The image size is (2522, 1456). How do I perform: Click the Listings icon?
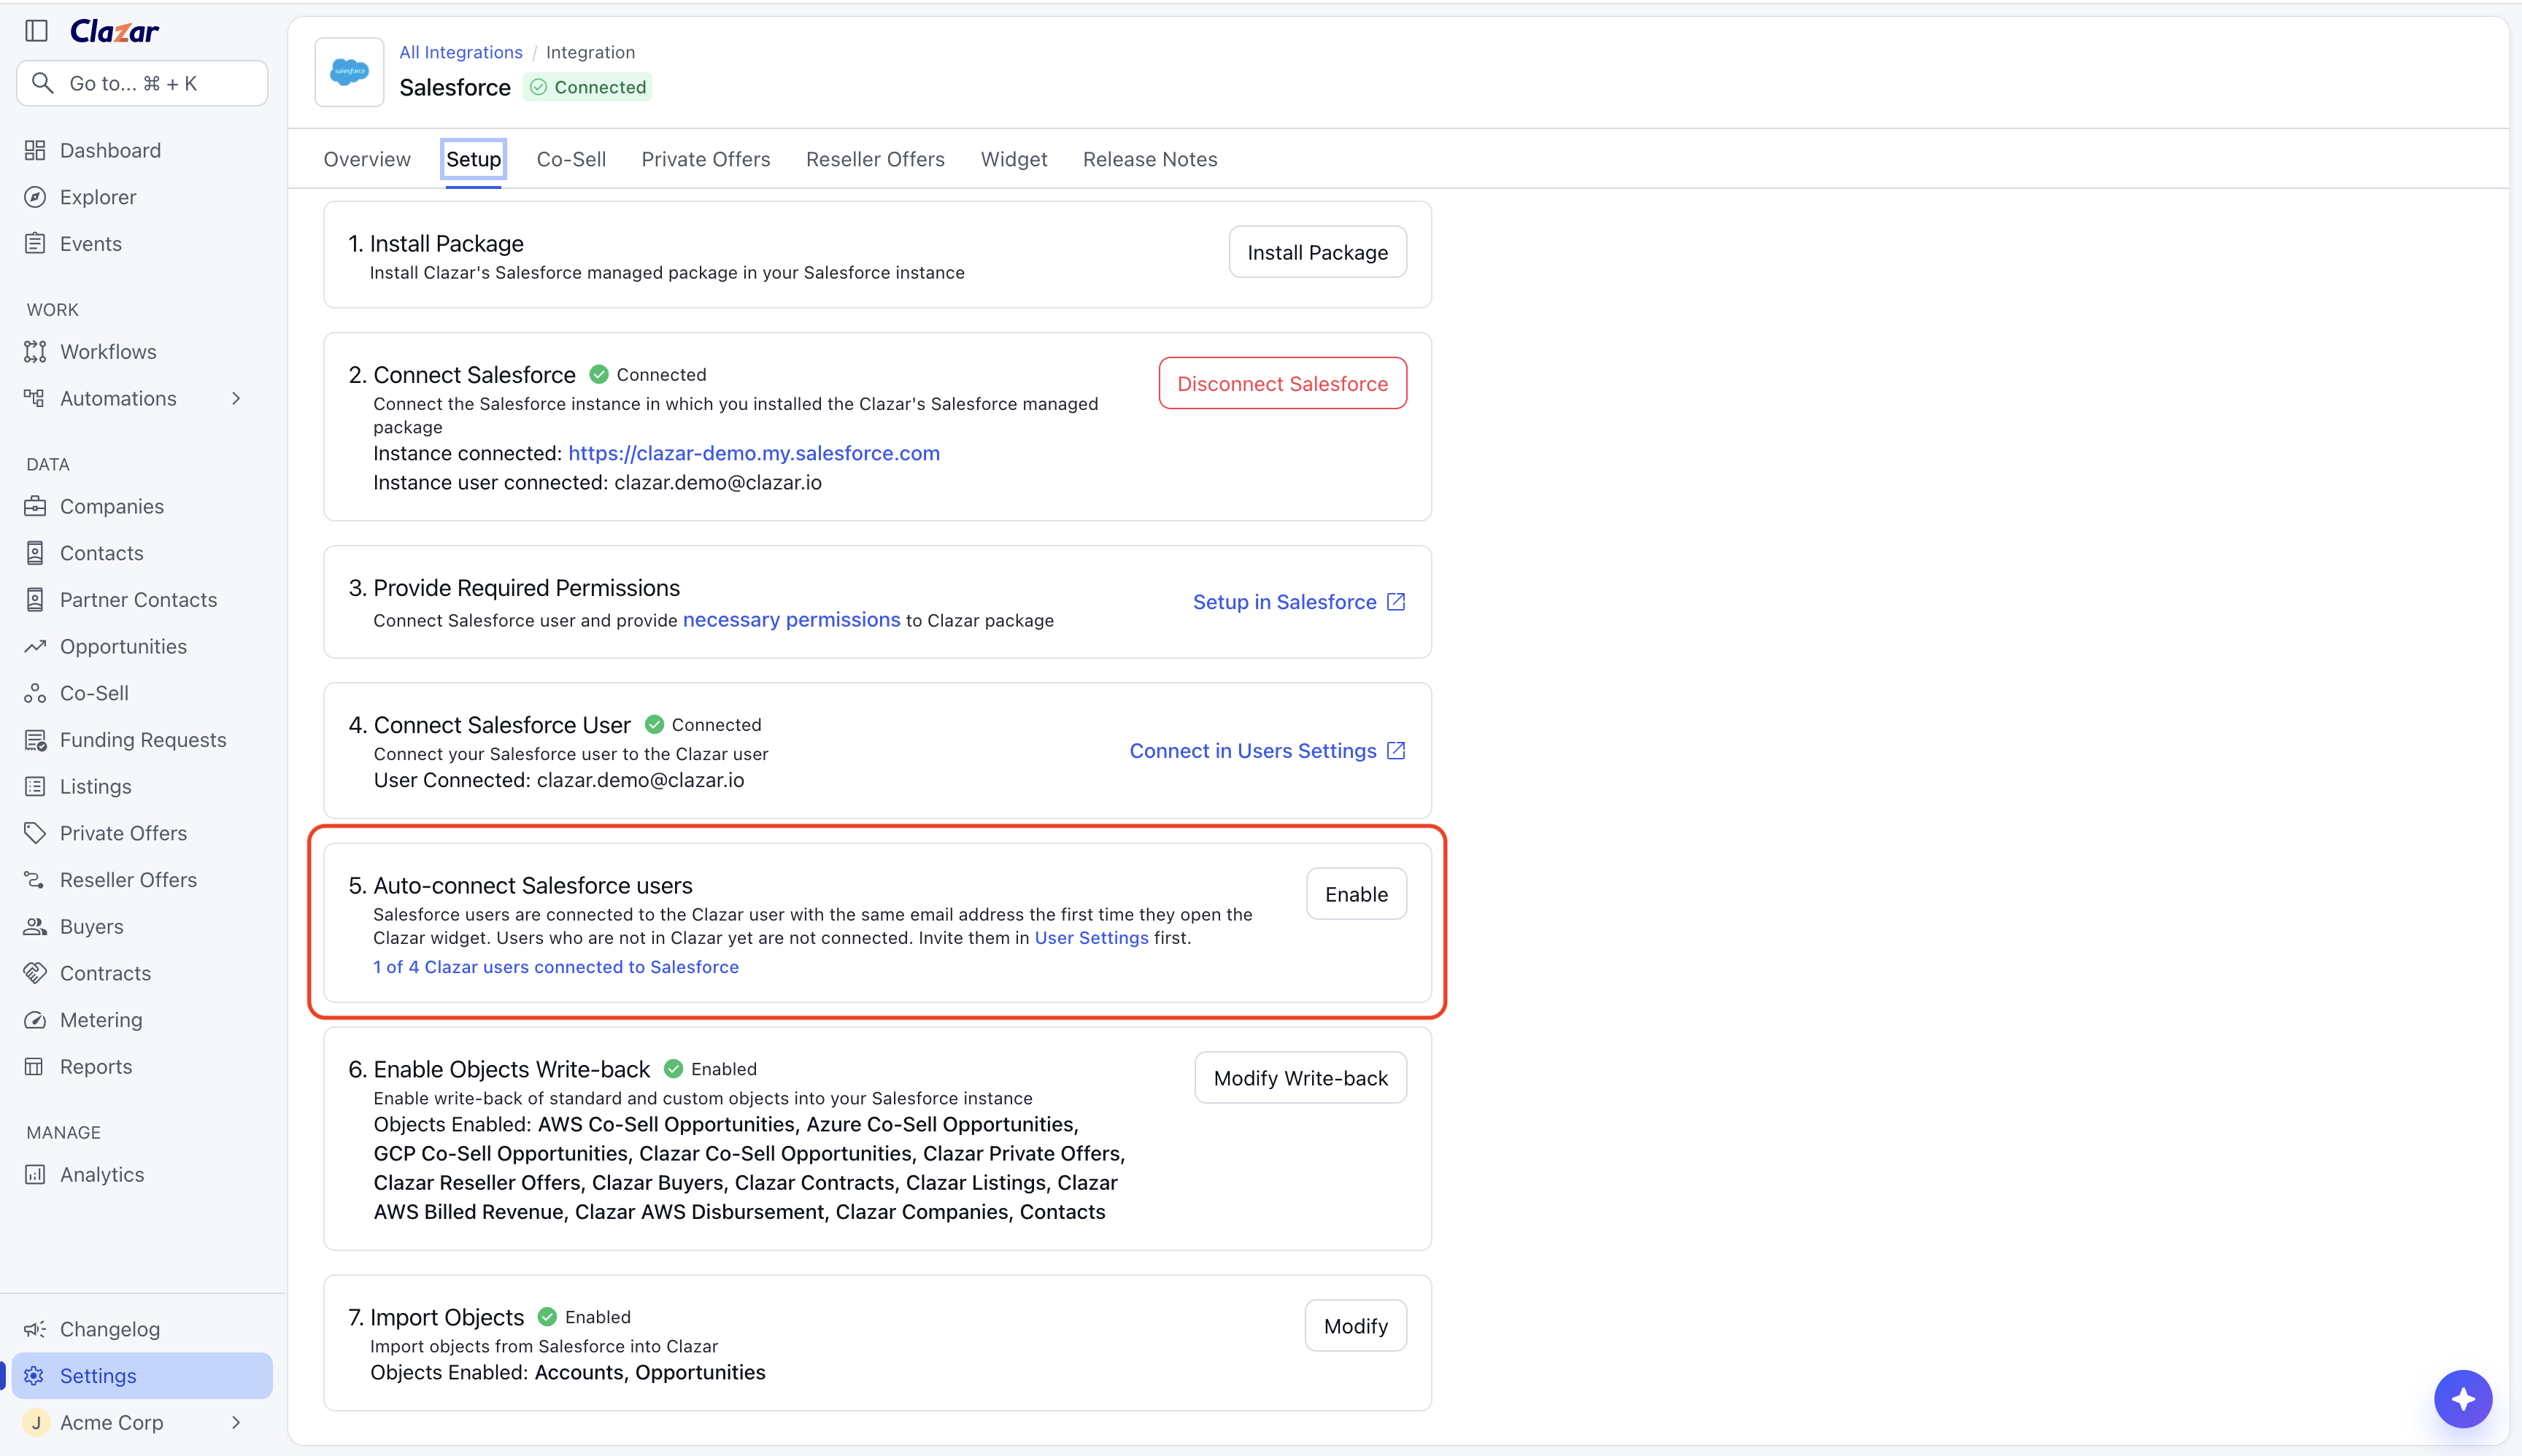35,787
